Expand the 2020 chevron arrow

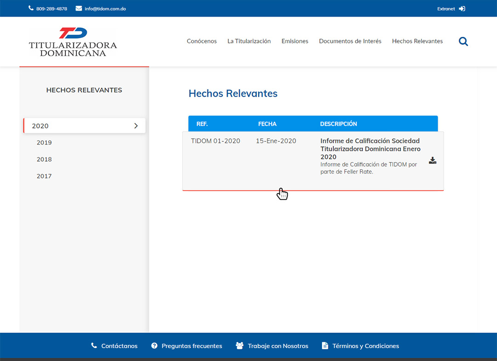coord(136,126)
